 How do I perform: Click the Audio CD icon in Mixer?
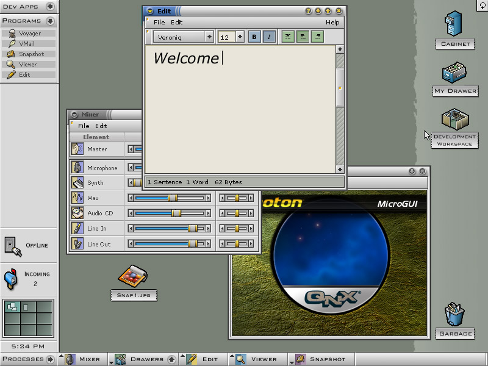(x=77, y=213)
